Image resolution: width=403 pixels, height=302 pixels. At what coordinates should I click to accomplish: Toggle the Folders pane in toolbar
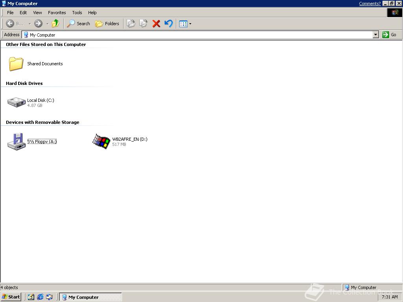[x=107, y=24]
